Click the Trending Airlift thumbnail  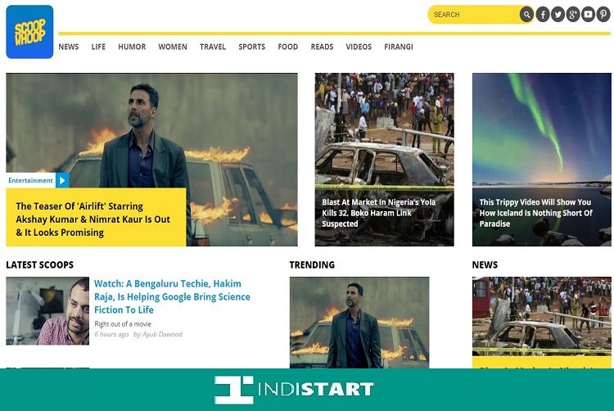pyautogui.click(x=359, y=323)
